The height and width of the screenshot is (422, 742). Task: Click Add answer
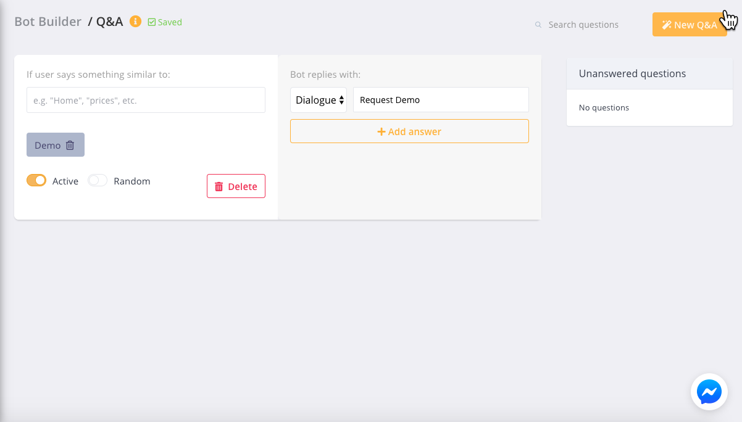coord(409,131)
